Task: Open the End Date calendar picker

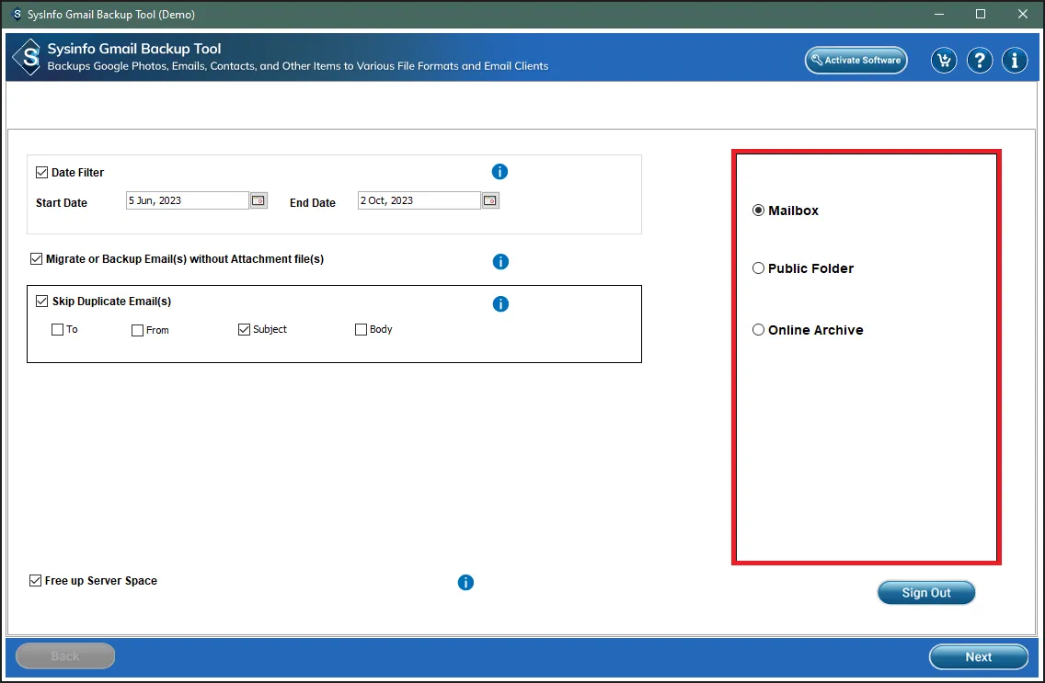Action: coord(490,200)
